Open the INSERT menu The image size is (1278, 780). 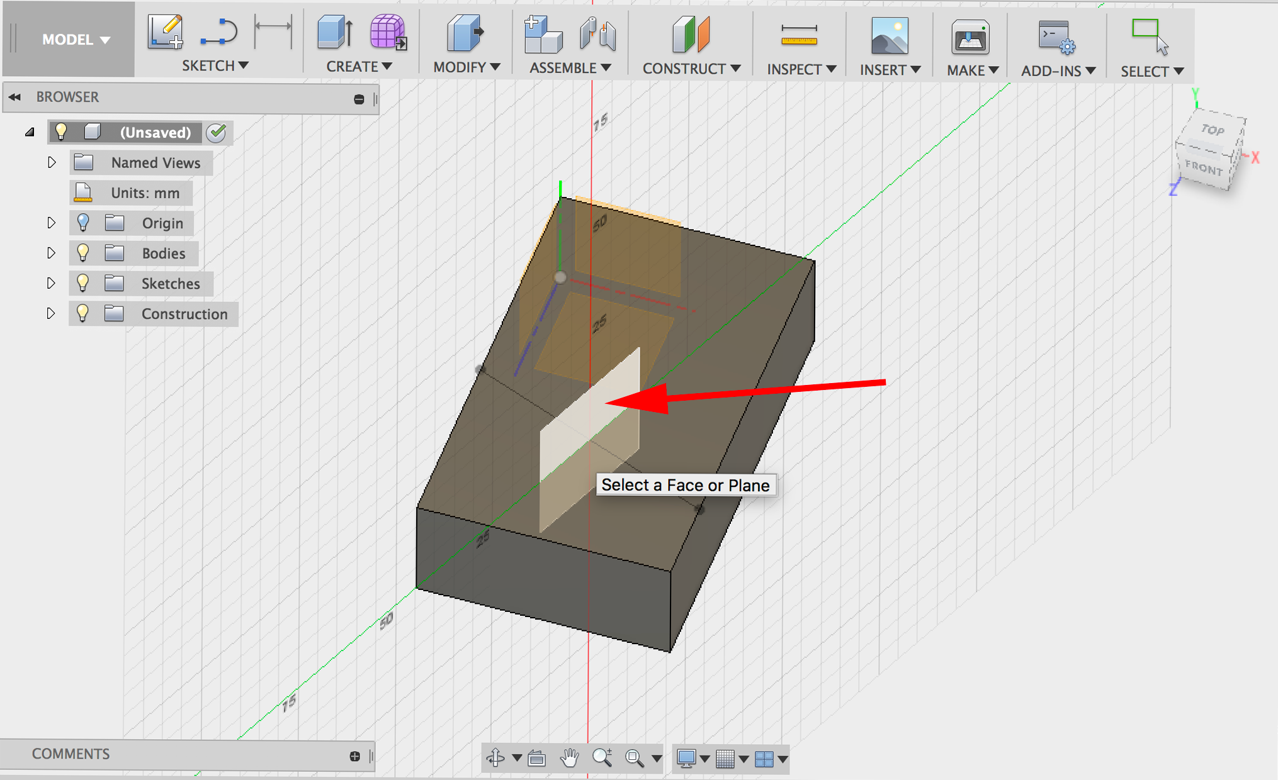pyautogui.click(x=890, y=70)
